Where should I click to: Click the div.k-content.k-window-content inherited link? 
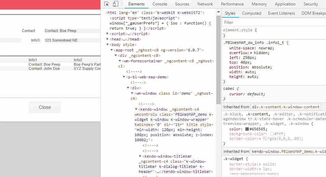click(285, 107)
